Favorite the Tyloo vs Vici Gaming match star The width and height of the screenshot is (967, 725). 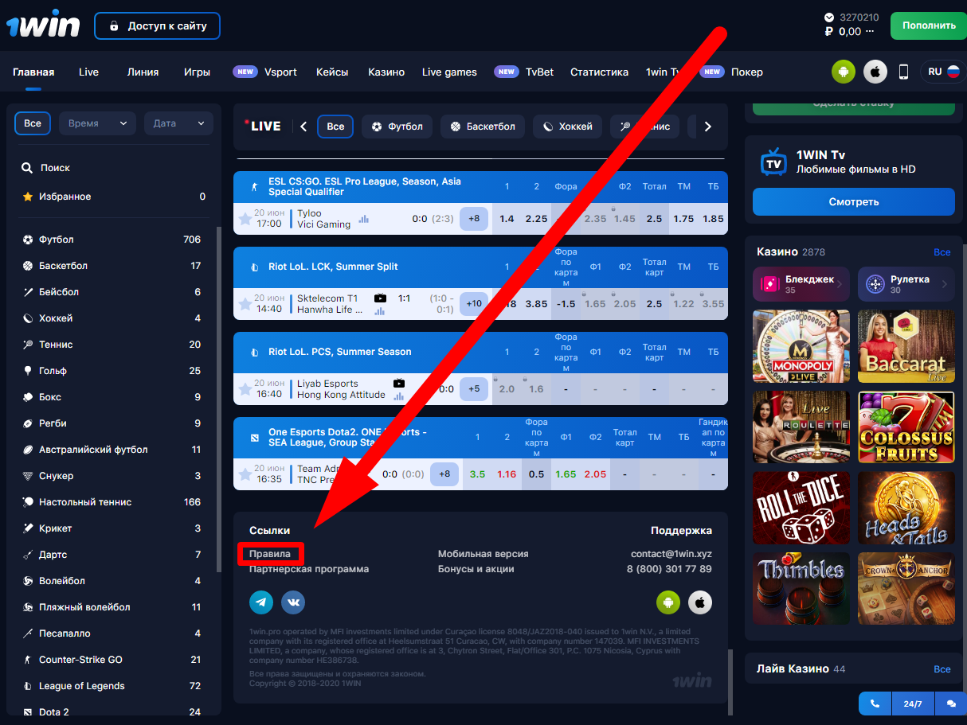(245, 219)
